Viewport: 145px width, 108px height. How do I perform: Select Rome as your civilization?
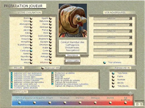coord(31,18)
